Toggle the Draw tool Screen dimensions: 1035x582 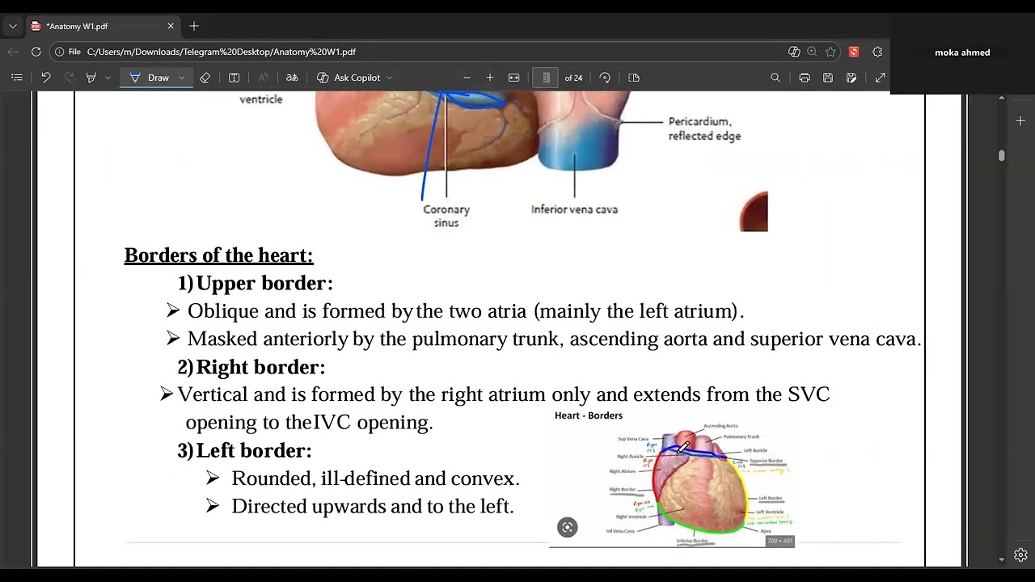pyautogui.click(x=150, y=78)
